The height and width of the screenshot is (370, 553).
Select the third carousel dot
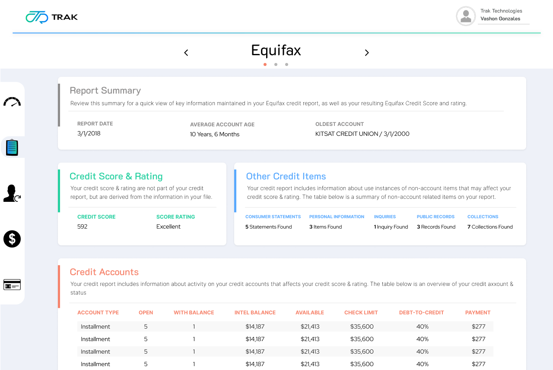[x=286, y=65]
